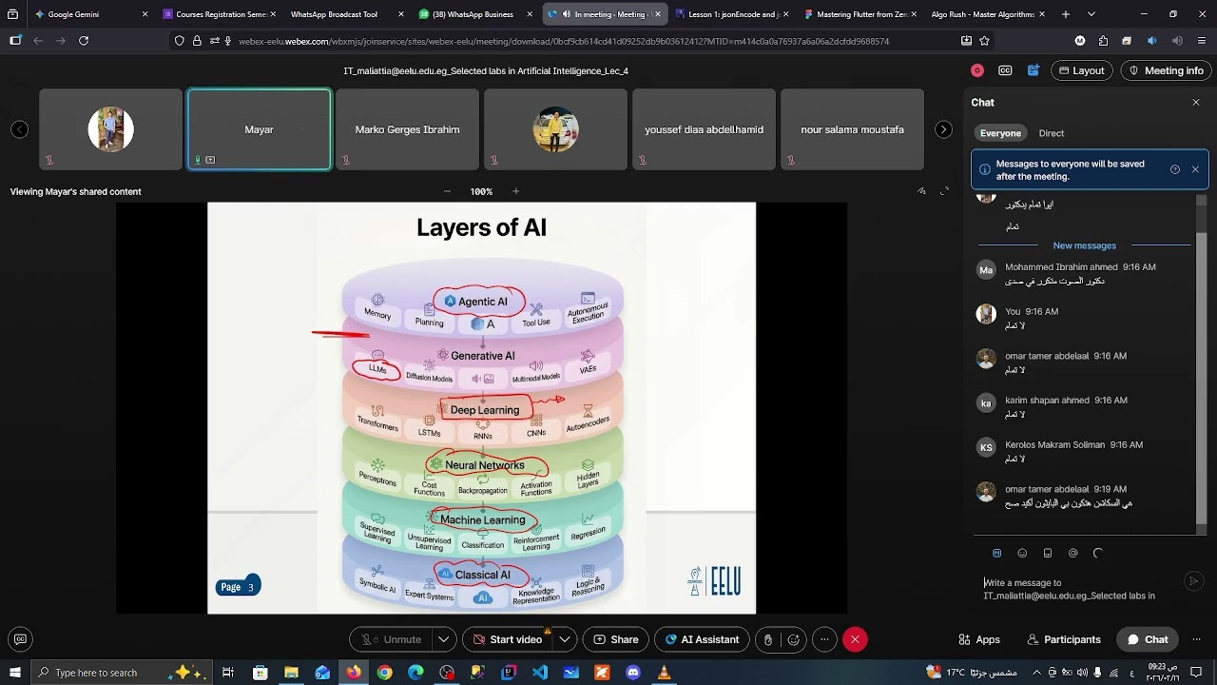This screenshot has height=685, width=1217.
Task: Bookmark this page with the star icon
Action: click(985, 41)
